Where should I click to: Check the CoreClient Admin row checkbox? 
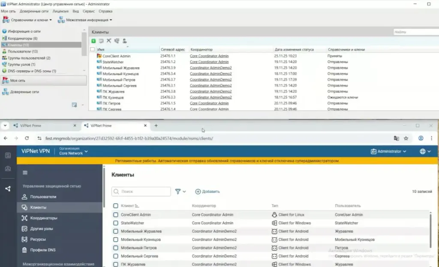pos(116,215)
